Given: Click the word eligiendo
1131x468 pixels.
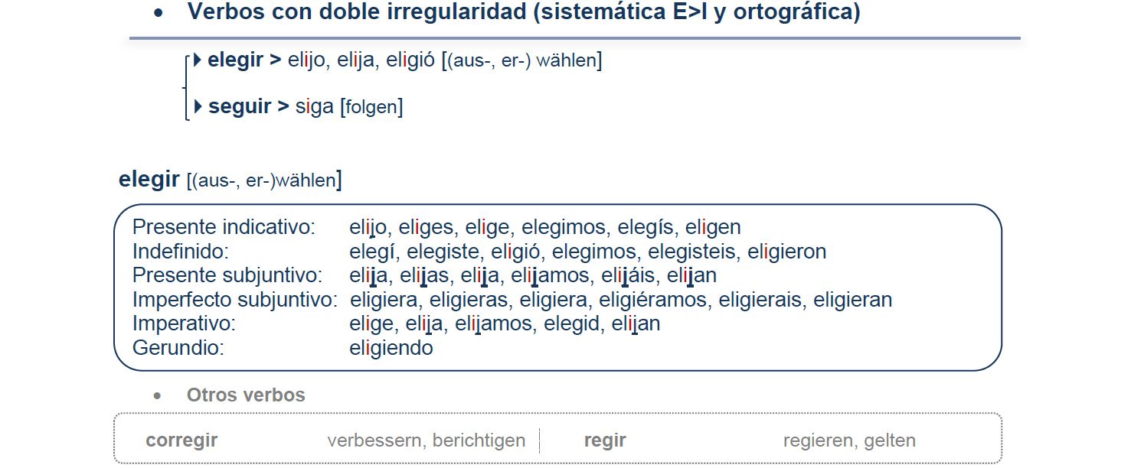Looking at the screenshot, I should 391,348.
